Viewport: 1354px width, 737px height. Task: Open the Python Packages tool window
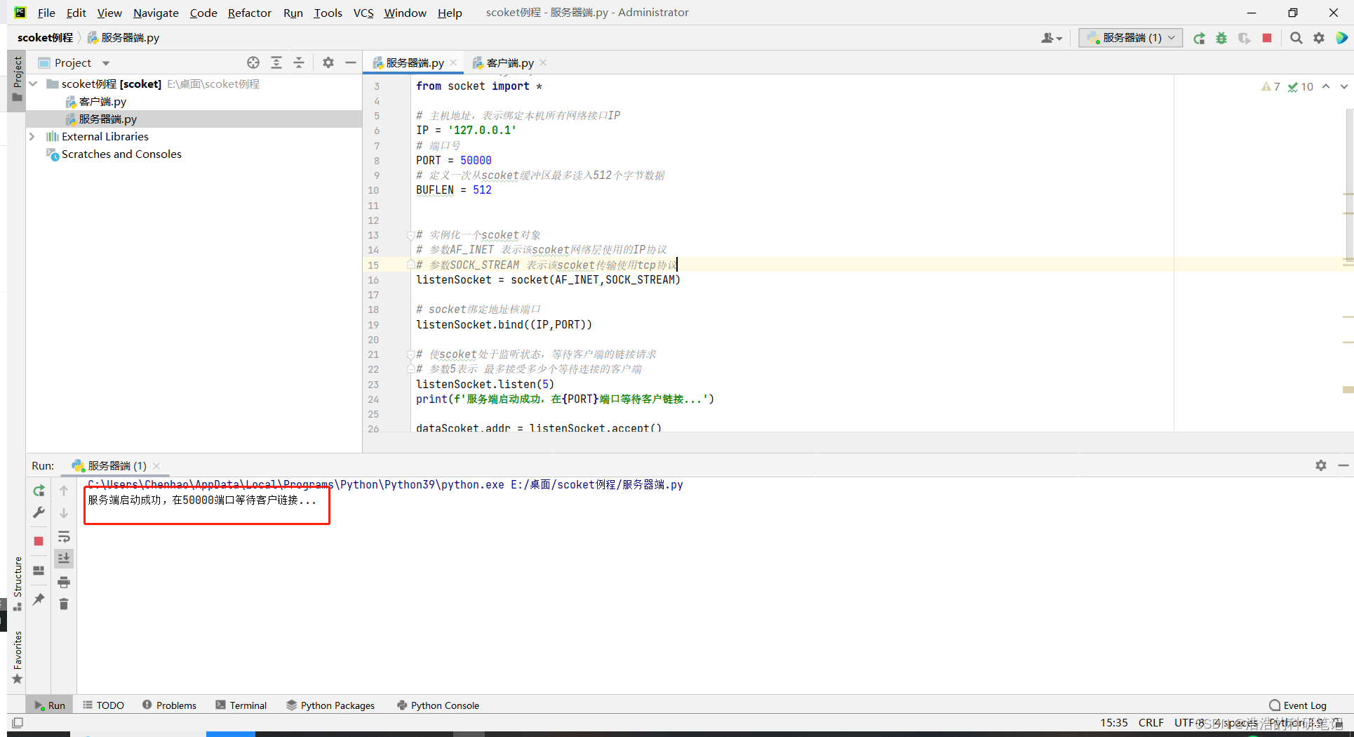[330, 705]
